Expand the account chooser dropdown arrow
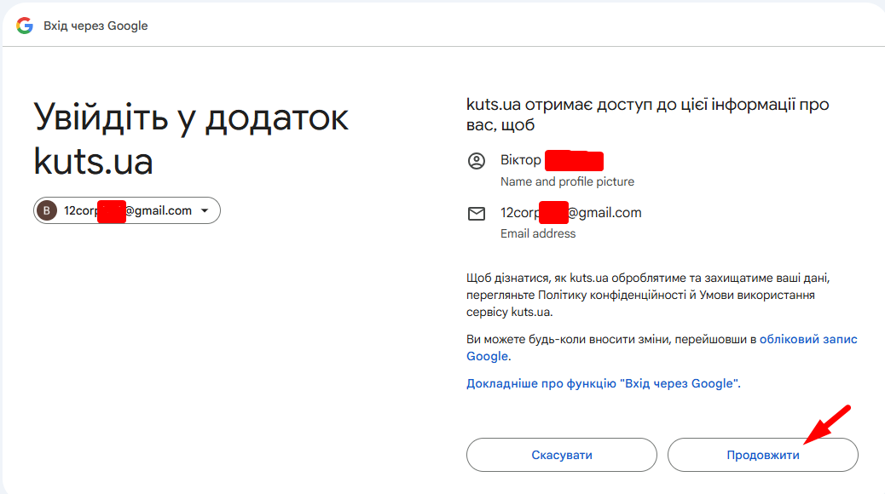 point(205,210)
